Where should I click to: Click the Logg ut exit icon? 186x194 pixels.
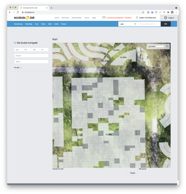click(x=166, y=18)
